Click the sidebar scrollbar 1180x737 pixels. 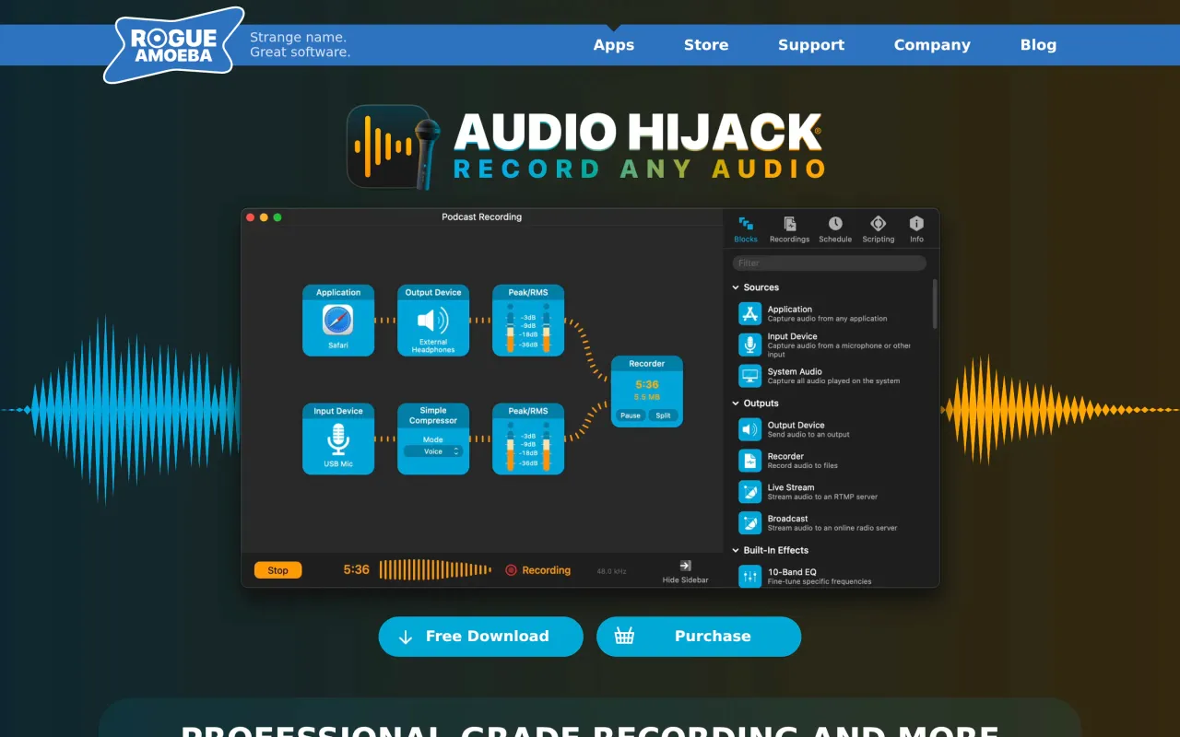tap(934, 304)
